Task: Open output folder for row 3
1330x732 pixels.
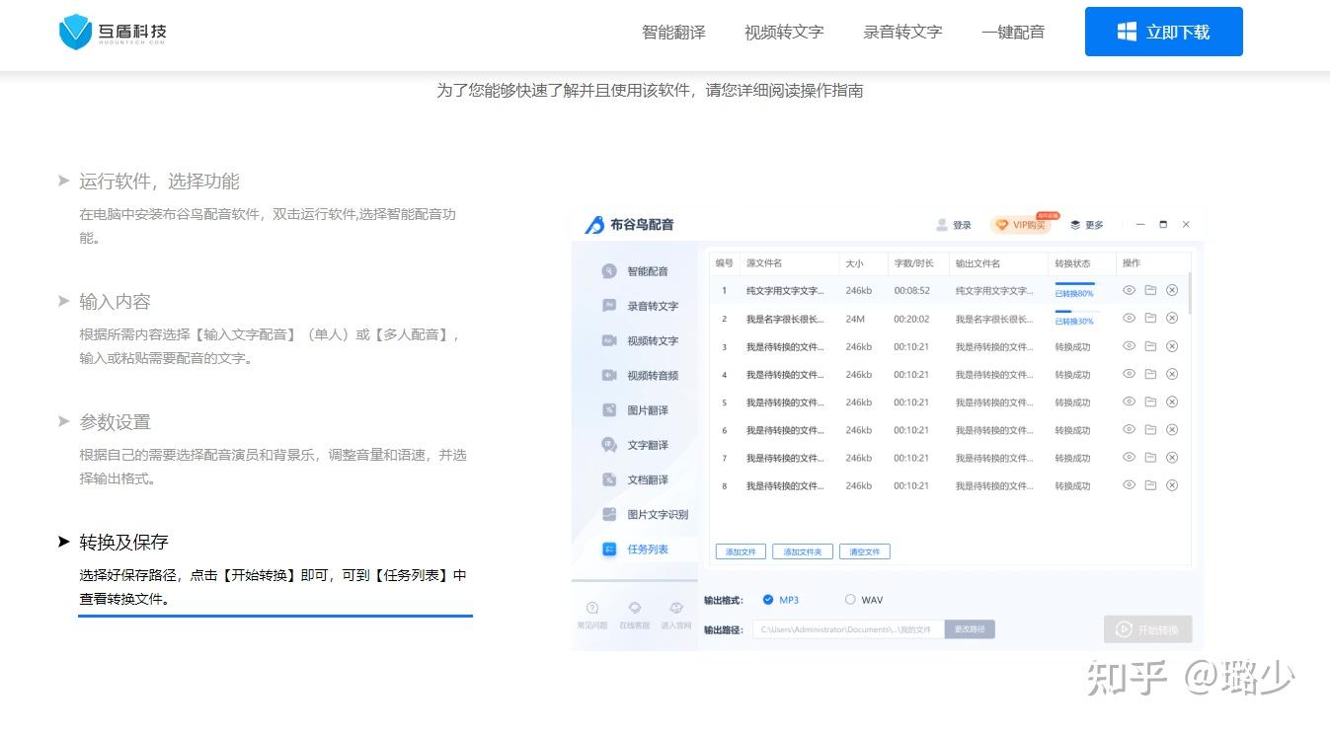Action: (x=1150, y=346)
